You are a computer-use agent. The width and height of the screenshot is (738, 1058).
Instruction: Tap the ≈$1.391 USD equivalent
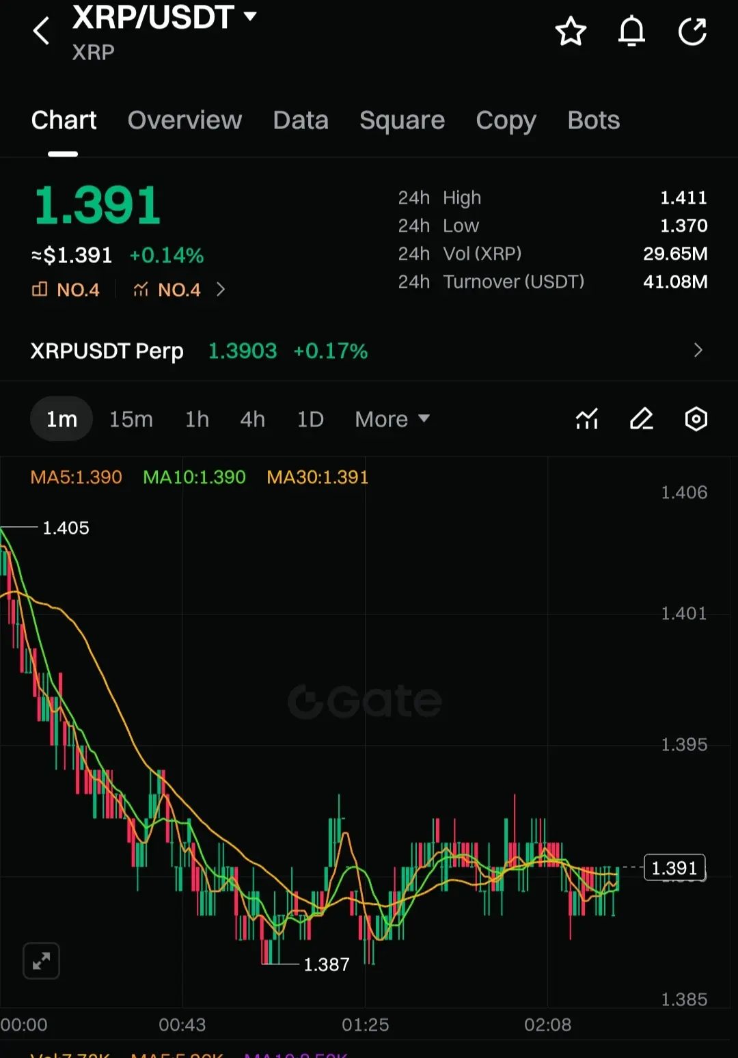72,256
